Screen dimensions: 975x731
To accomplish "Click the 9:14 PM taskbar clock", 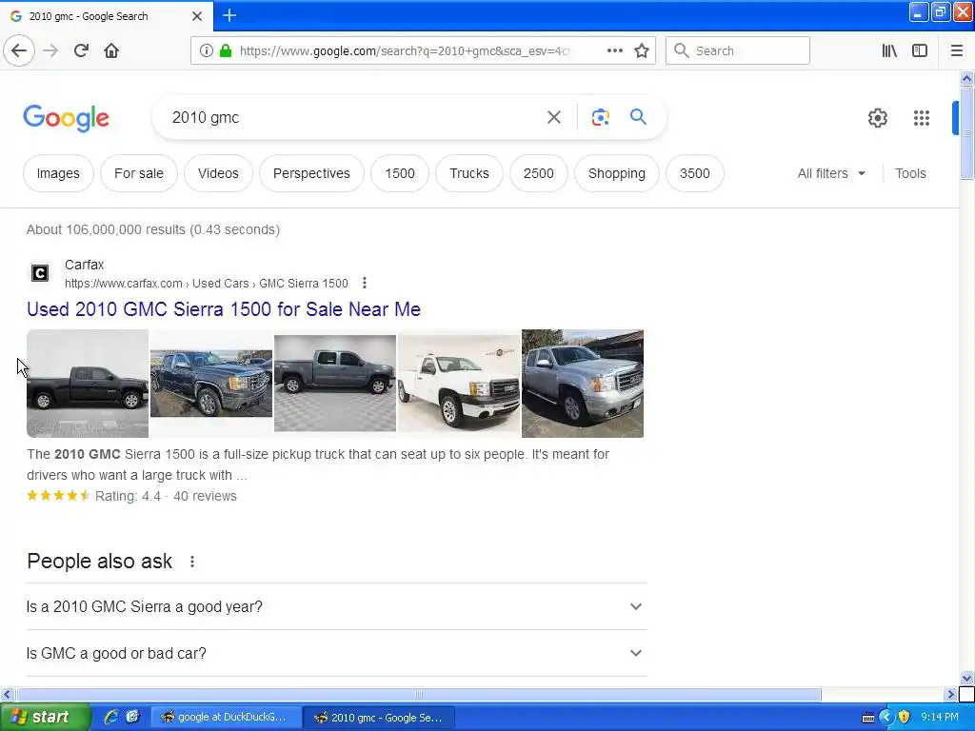I will tap(940, 718).
